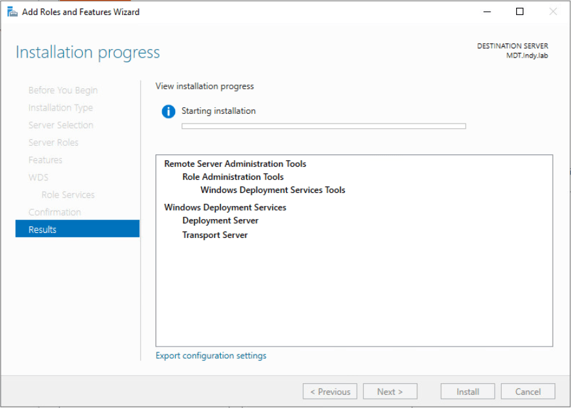Screen dimensions: 571x408
Task: Click the blue information icon beside Starting installation
Action: tap(169, 112)
